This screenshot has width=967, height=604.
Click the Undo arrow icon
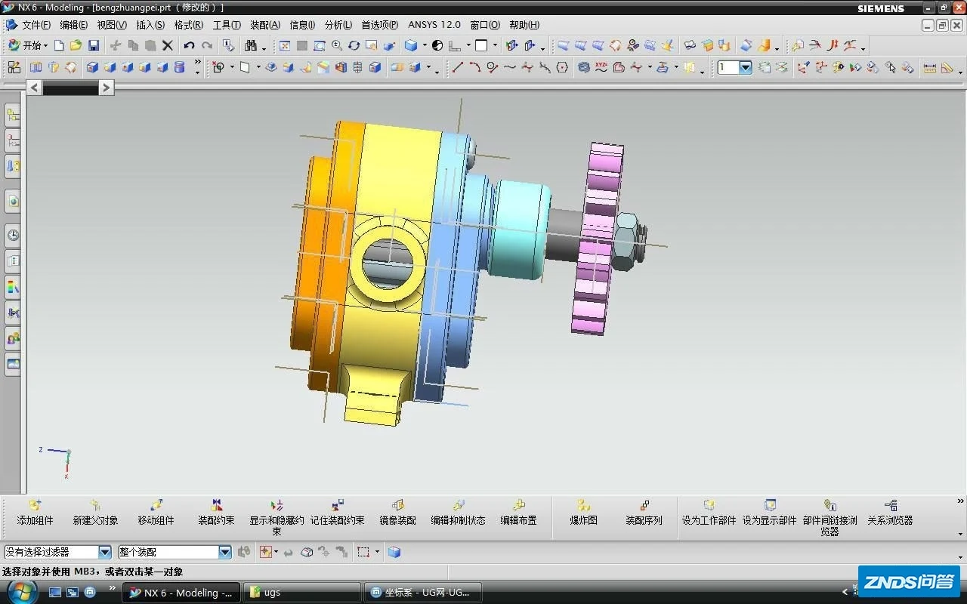click(189, 45)
